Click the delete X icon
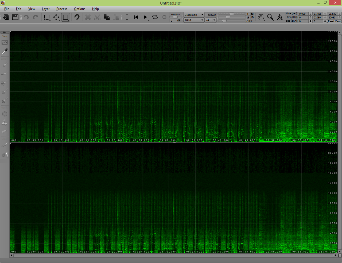This screenshot has width=342, height=263. (88, 17)
